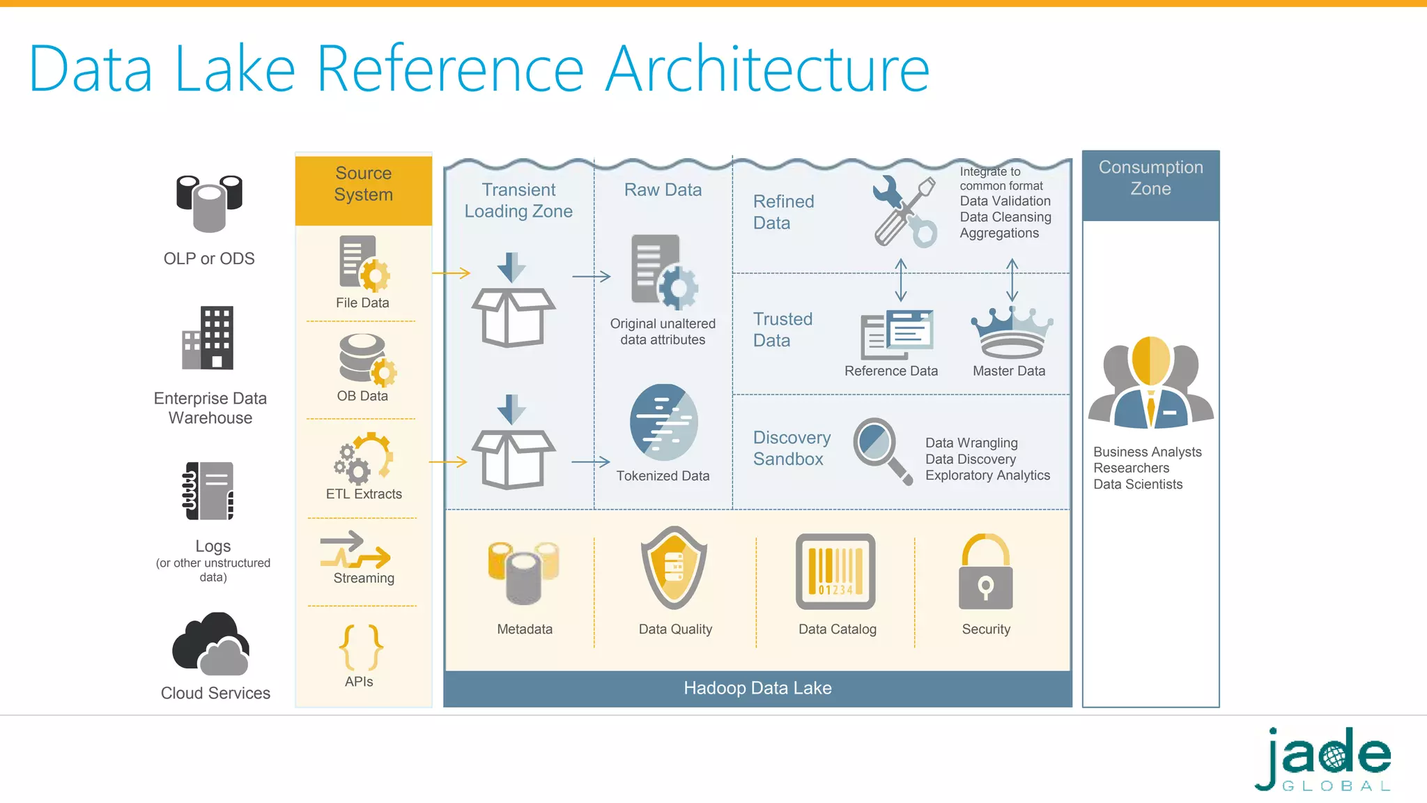The height and width of the screenshot is (803, 1427).
Task: Click the Security padlock icon
Action: [x=985, y=572]
